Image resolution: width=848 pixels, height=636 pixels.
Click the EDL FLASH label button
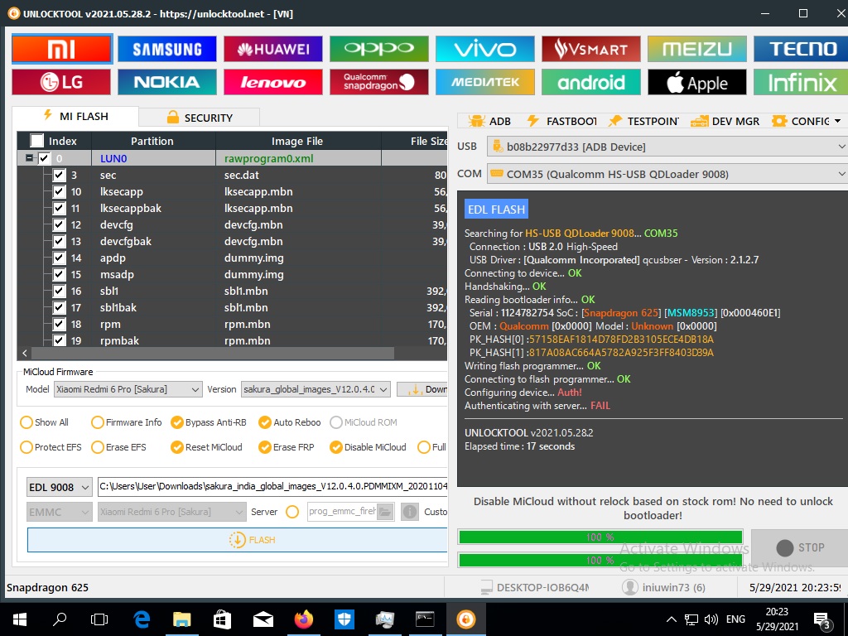pos(497,210)
